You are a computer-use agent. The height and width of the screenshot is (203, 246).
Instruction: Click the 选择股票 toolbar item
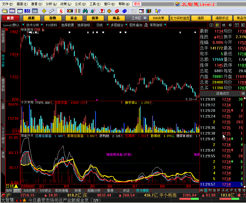67,25
